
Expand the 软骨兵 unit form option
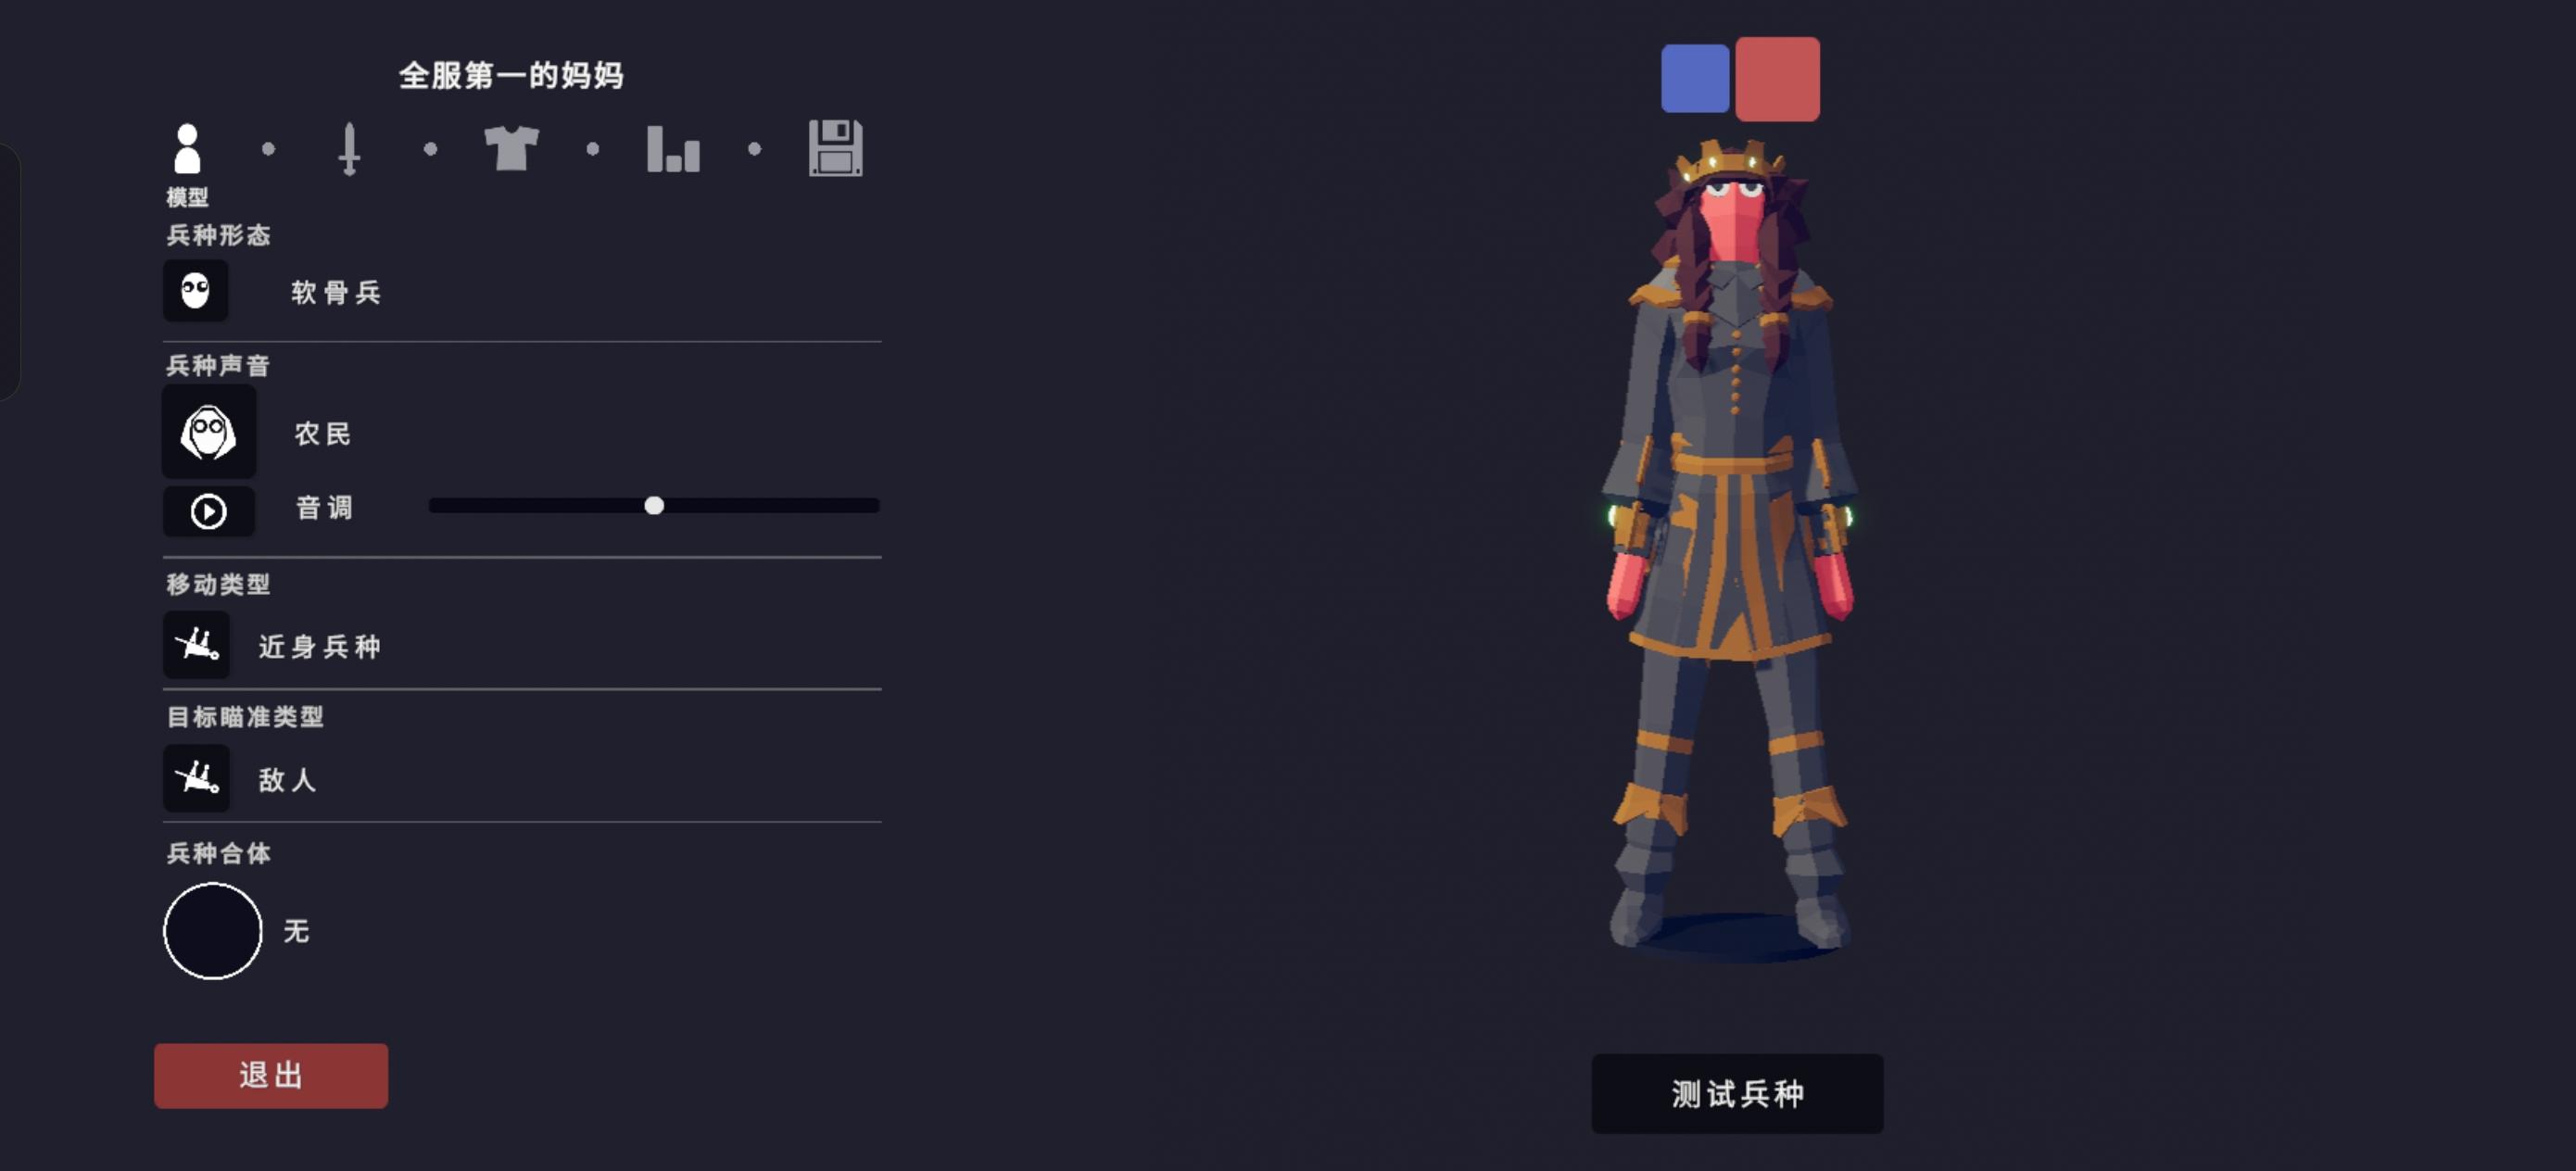point(336,292)
